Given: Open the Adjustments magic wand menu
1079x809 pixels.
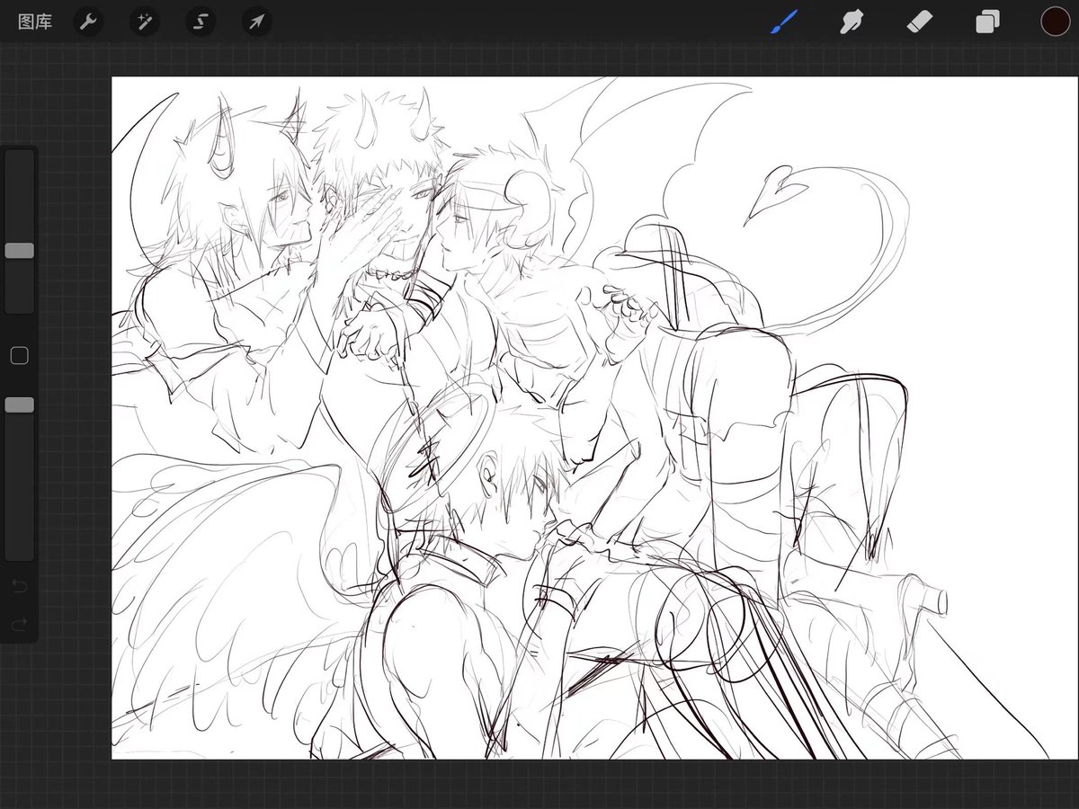Looking at the screenshot, I should click(x=144, y=22).
